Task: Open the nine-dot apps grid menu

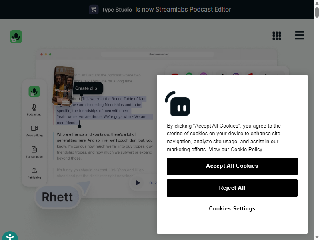Action: [x=277, y=36]
